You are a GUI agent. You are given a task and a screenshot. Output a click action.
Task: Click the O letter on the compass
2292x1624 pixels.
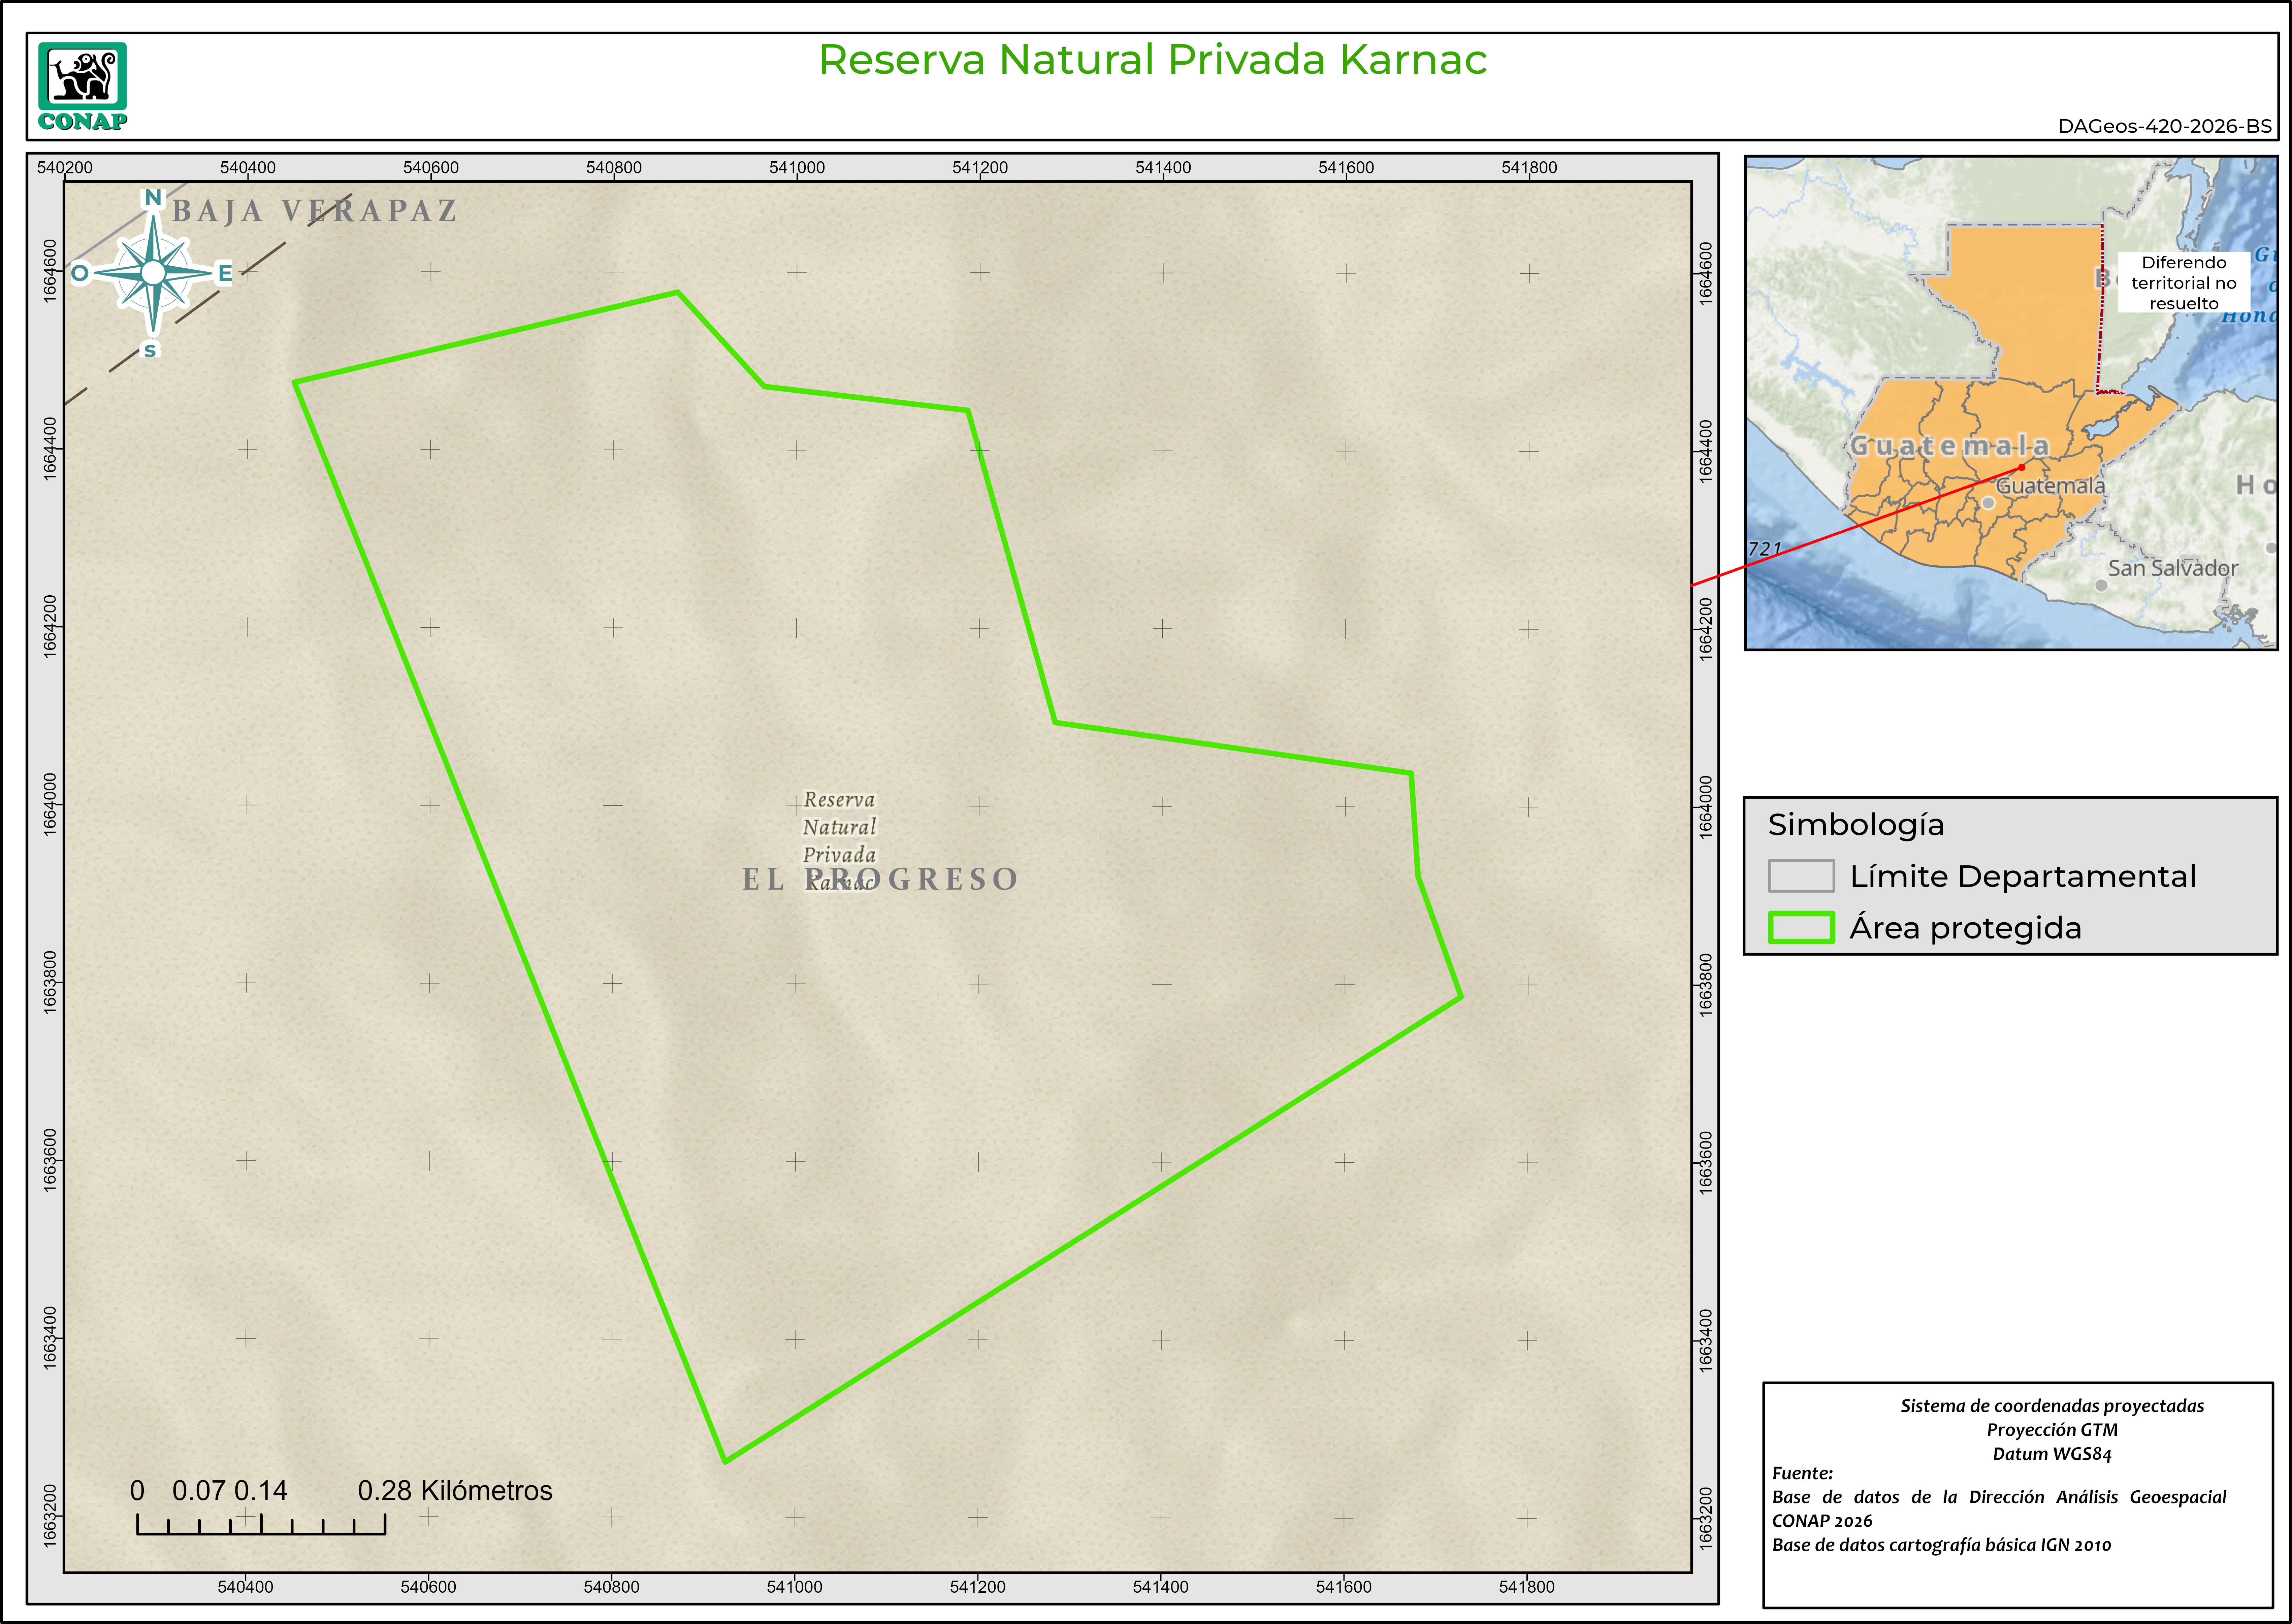(x=79, y=273)
